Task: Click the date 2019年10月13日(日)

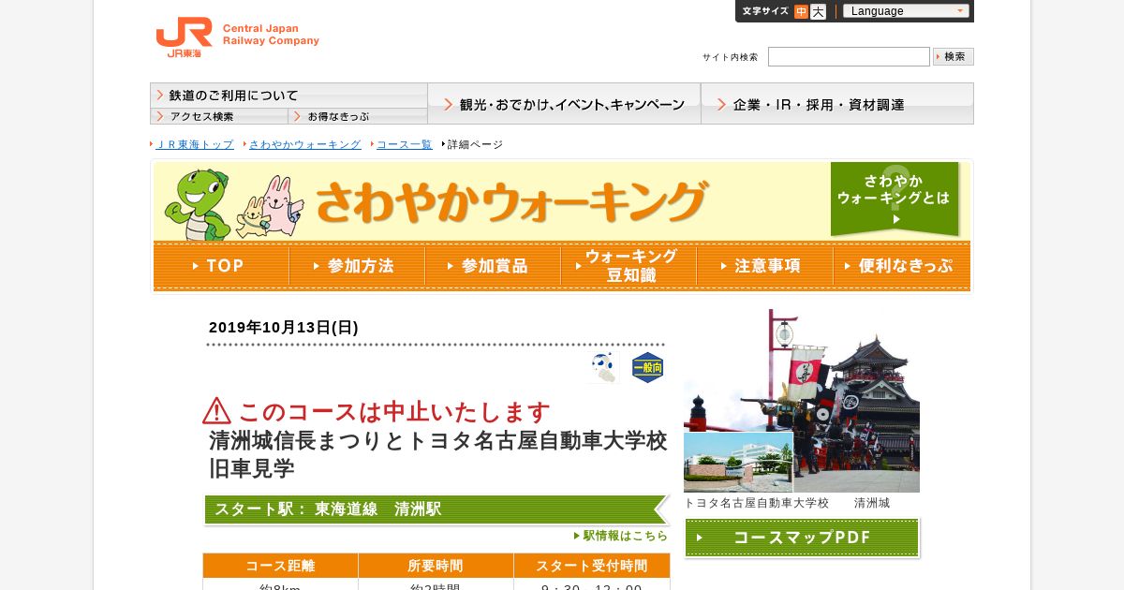Action: coord(284,327)
